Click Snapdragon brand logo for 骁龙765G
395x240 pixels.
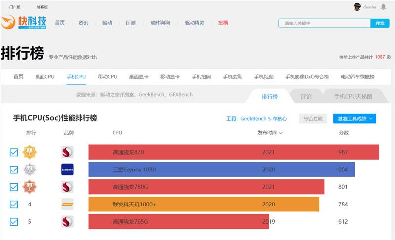point(67,221)
